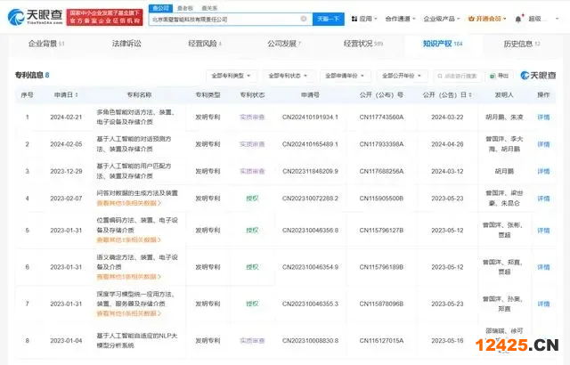Click application number CN202311848209.9
This screenshot has width=570, height=365.
point(310,171)
